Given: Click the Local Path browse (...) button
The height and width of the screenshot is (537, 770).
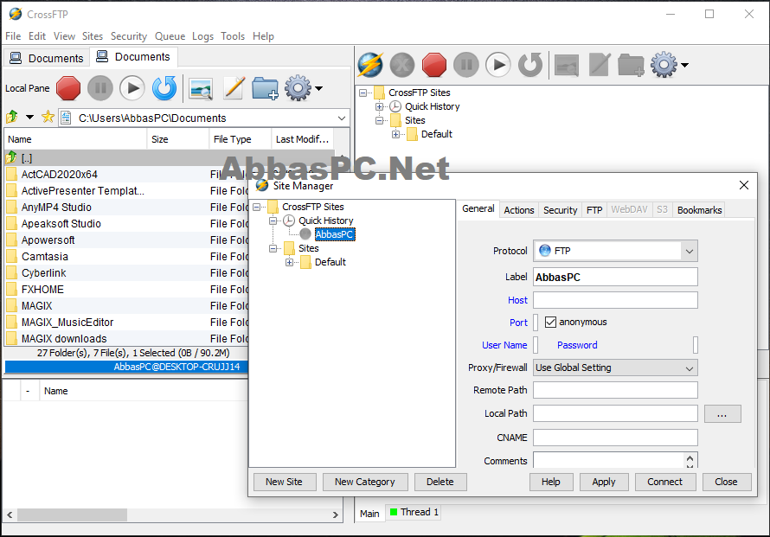Looking at the screenshot, I should pyautogui.click(x=722, y=414).
